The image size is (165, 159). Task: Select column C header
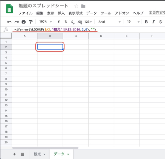tap(76, 36)
